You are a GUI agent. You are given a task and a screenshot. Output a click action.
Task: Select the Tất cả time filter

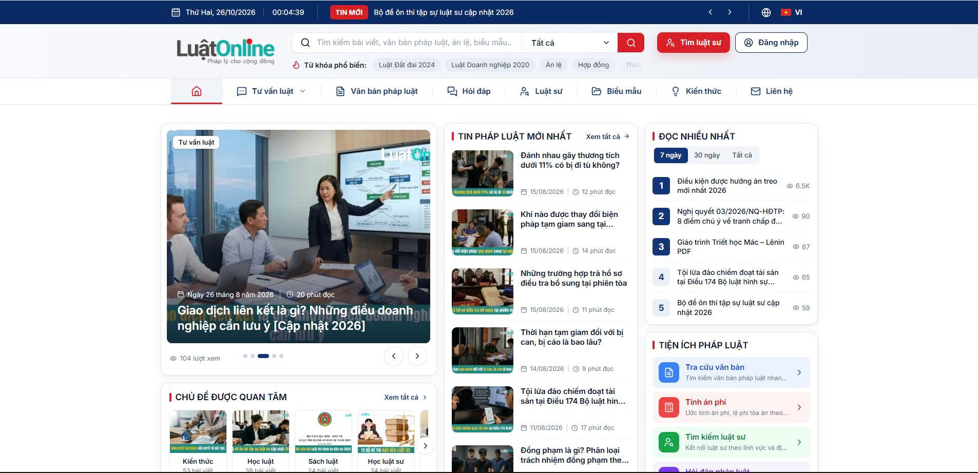742,155
